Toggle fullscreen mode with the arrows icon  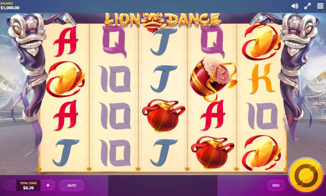click(308, 6)
